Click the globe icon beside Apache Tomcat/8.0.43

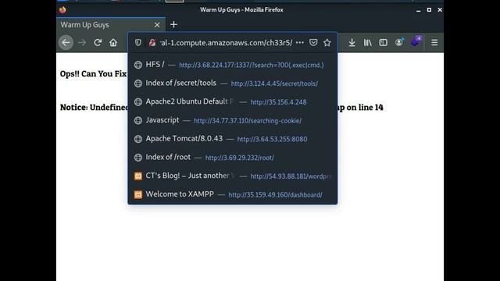[138, 139]
